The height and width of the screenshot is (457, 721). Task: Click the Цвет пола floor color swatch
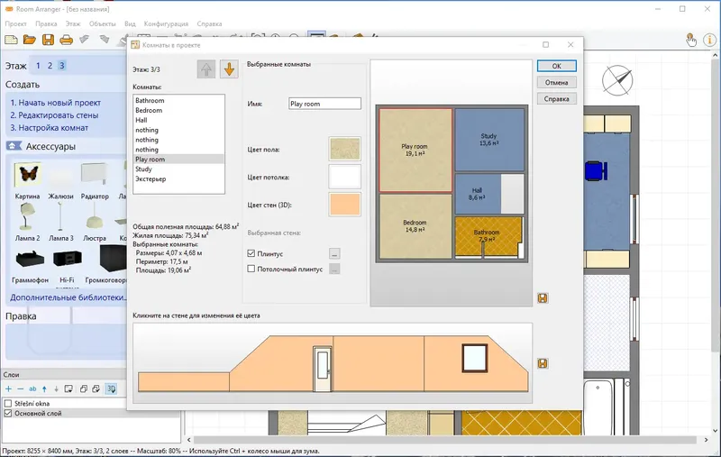pos(344,149)
